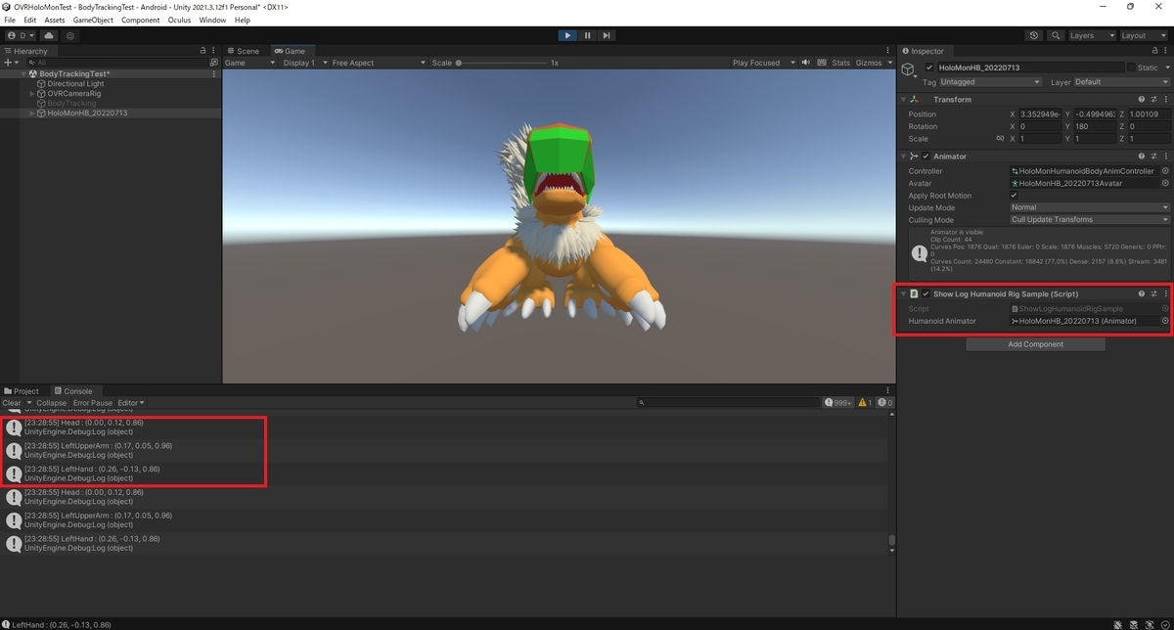Click the GameObject cube icon in Inspector

coord(908,69)
